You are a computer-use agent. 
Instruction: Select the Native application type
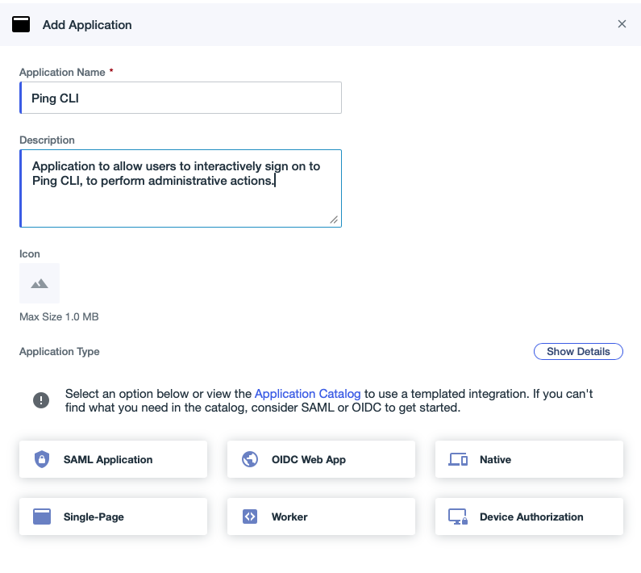click(x=529, y=459)
